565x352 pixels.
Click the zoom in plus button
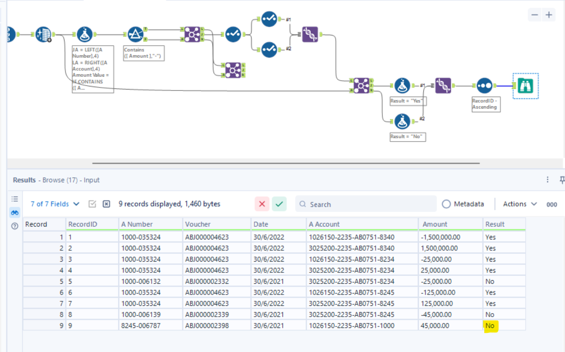[x=549, y=15]
